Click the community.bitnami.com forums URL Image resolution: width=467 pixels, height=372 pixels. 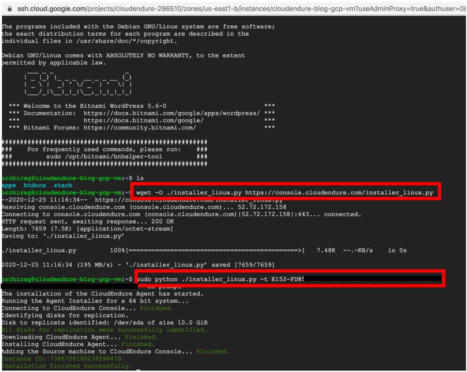140,128
